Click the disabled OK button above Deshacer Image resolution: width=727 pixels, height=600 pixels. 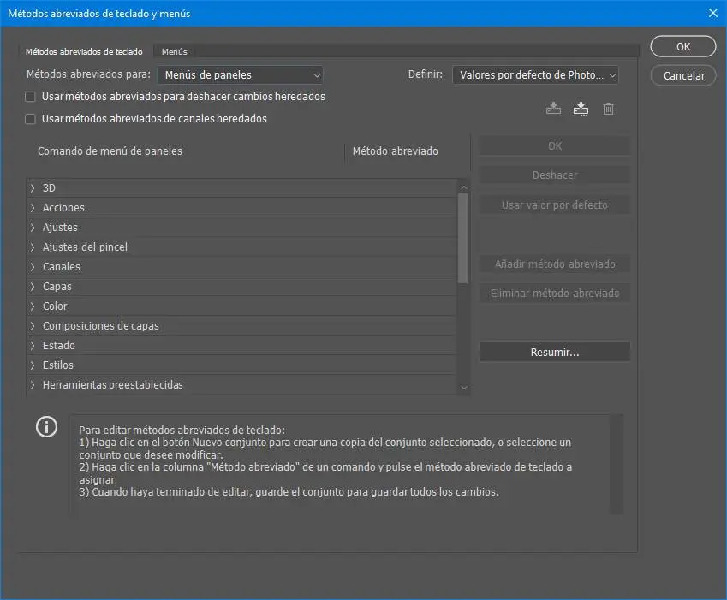pos(555,146)
